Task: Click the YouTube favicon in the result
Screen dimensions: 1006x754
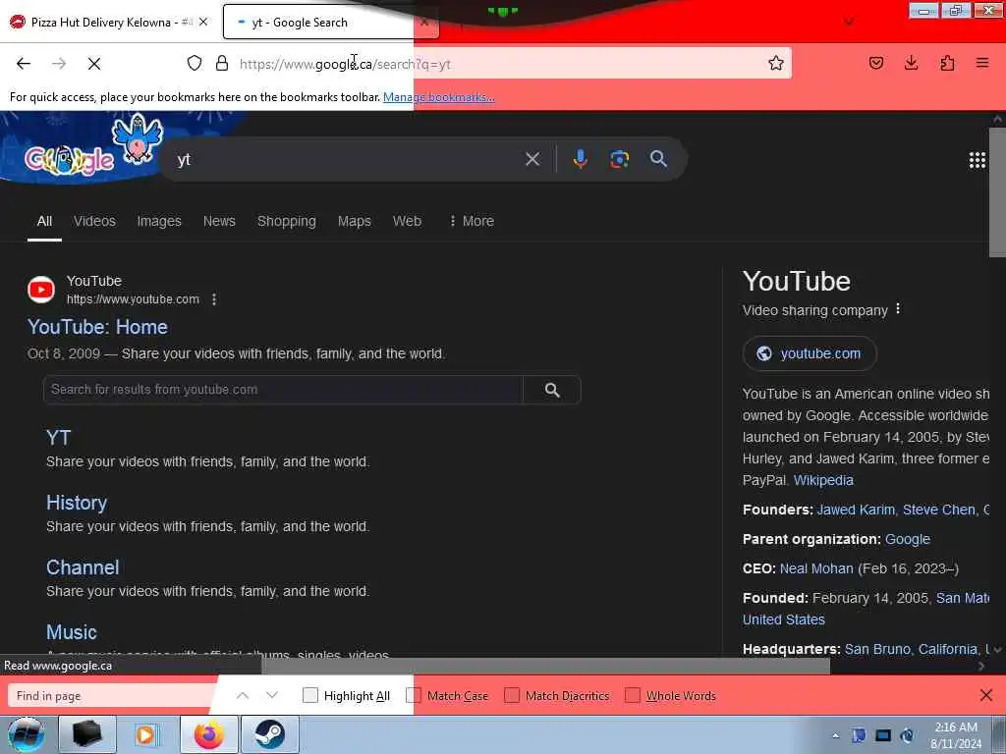Action: pos(41,290)
